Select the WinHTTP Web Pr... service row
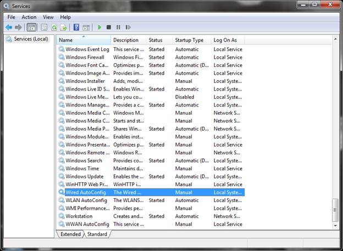343x251 pixels. tap(151, 185)
